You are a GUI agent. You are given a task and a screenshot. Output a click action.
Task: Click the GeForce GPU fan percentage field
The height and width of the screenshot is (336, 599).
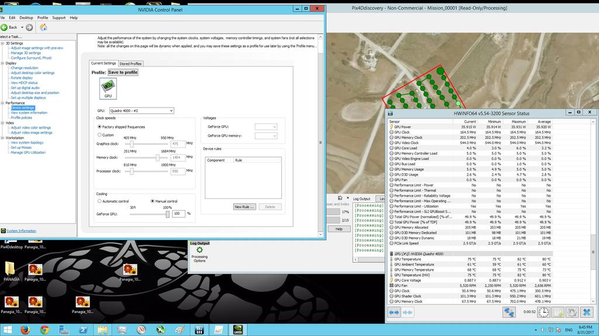click(x=178, y=213)
